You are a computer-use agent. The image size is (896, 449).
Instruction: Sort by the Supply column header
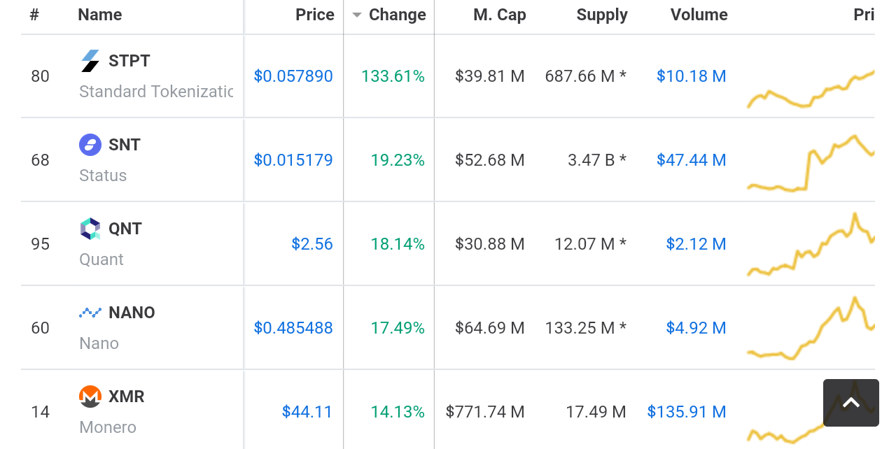pyautogui.click(x=602, y=15)
